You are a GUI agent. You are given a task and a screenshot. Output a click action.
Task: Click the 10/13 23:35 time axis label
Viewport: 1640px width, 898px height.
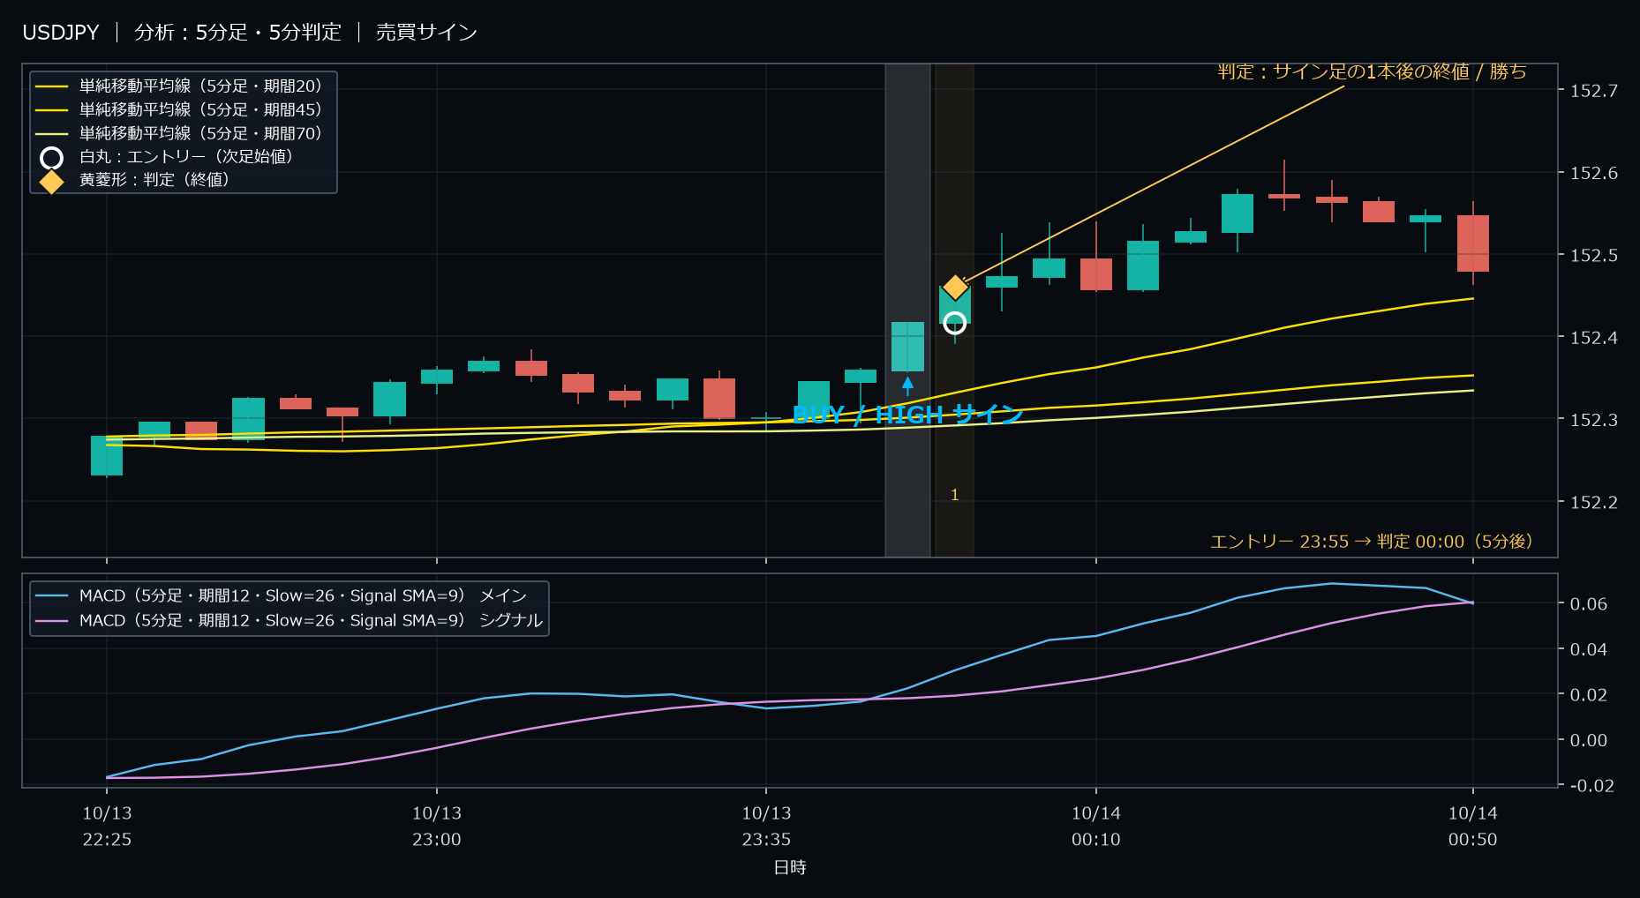point(766,827)
